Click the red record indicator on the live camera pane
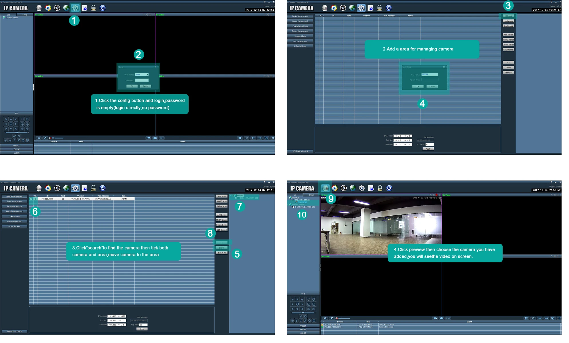 [436, 195]
